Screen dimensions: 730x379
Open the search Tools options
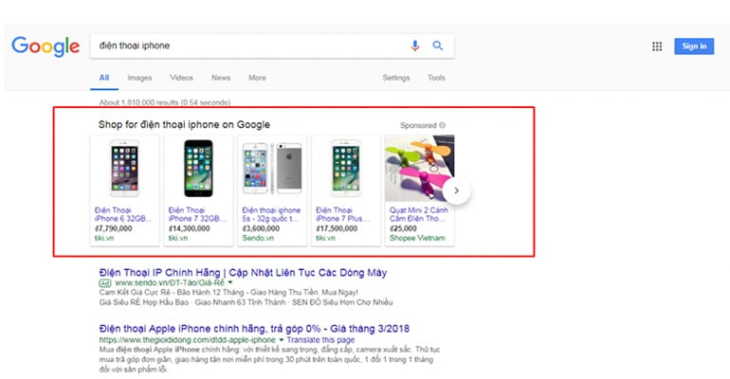436,78
